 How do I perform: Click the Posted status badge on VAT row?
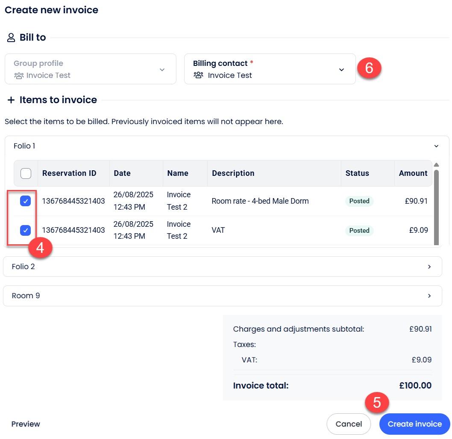(359, 231)
